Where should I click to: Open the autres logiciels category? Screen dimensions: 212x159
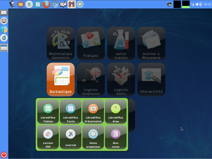(x=121, y=44)
